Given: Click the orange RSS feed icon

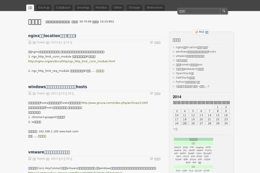Looking at the screenshot, I should (196, 32).
